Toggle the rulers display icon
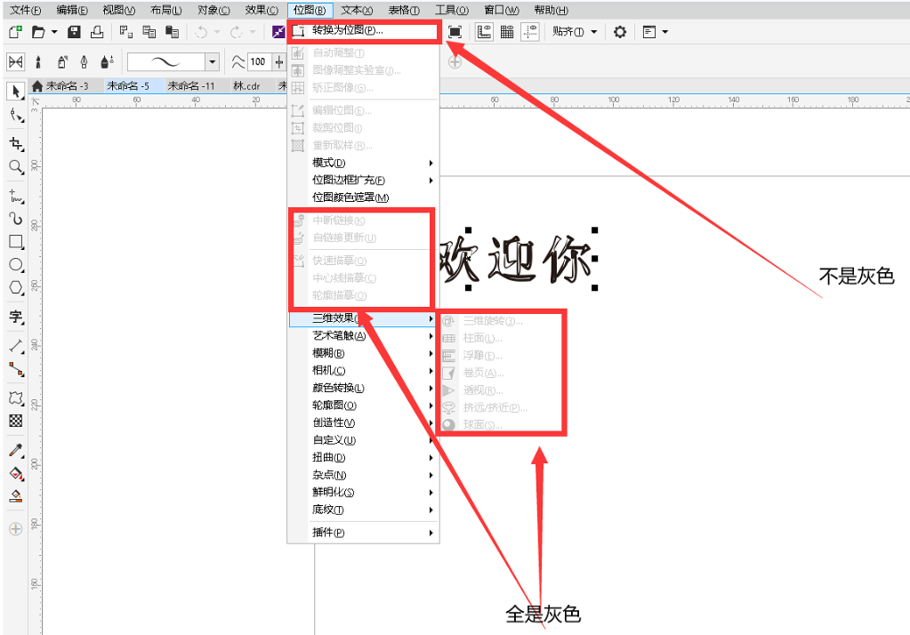This screenshot has height=635, width=910. point(483,32)
